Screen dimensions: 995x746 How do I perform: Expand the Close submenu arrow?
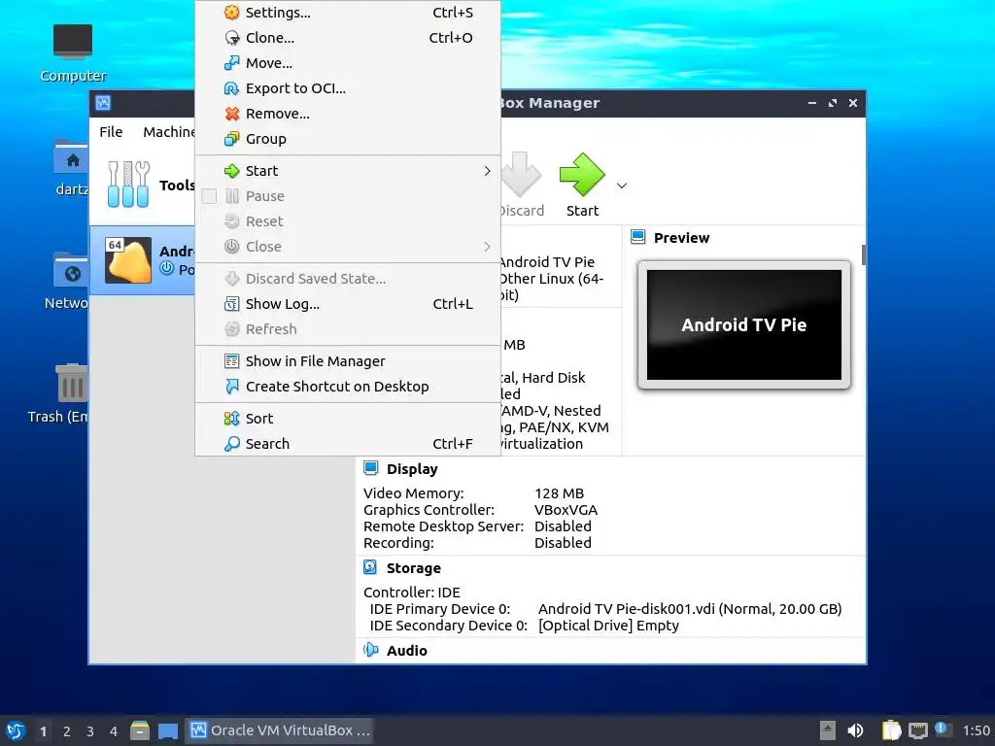[x=487, y=247]
